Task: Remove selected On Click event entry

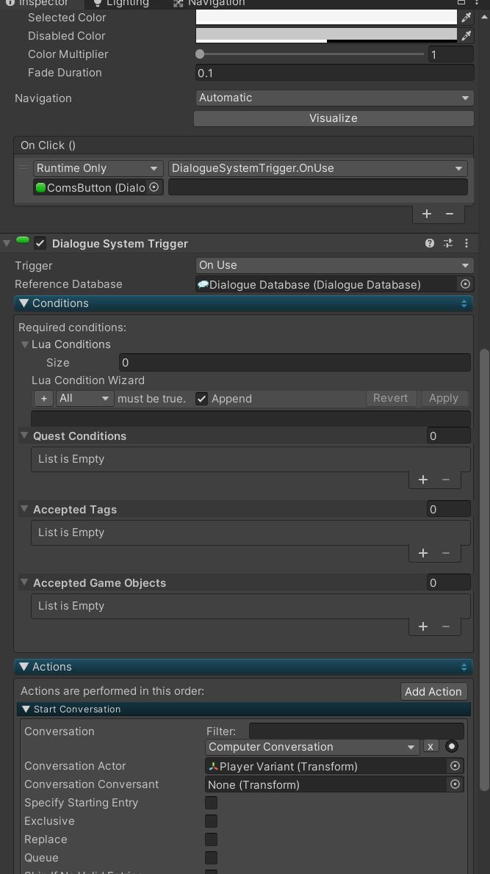Action: click(450, 214)
